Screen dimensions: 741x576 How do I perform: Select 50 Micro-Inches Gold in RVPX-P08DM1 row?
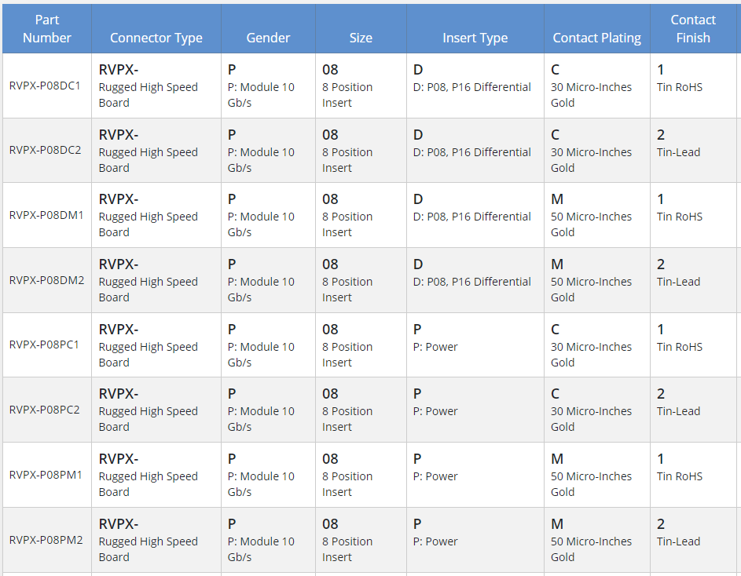591,224
